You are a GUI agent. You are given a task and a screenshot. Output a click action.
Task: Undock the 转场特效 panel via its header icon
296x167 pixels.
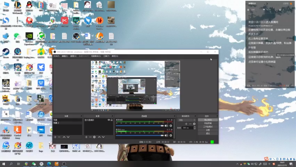pos(195,116)
